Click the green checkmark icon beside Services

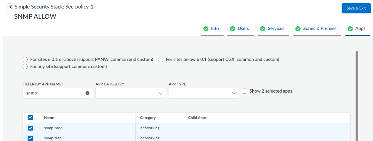(x=262, y=29)
